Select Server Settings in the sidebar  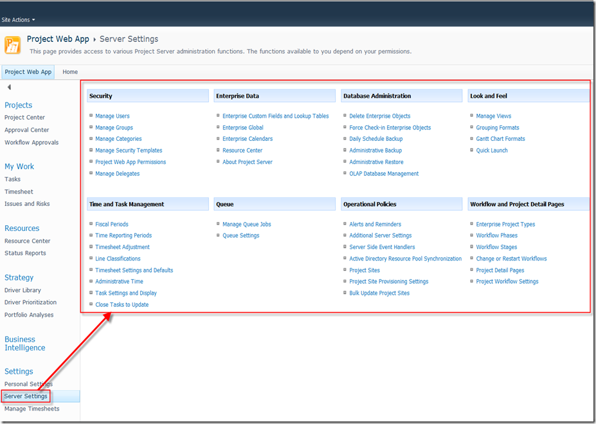[26, 396]
